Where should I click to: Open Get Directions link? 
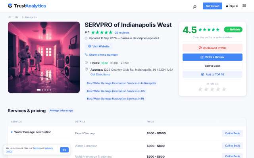(100, 75)
